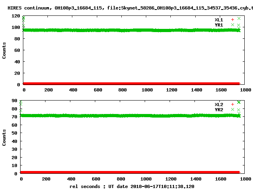This screenshot has height=190, width=253.
Task: Select the YR2 legend label
Action: pyautogui.click(x=219, y=110)
